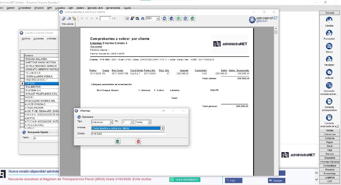Export report to PDF round icon

tap(171, 18)
